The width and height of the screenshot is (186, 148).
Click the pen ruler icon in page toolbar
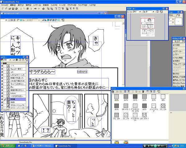(x=43, y=20)
